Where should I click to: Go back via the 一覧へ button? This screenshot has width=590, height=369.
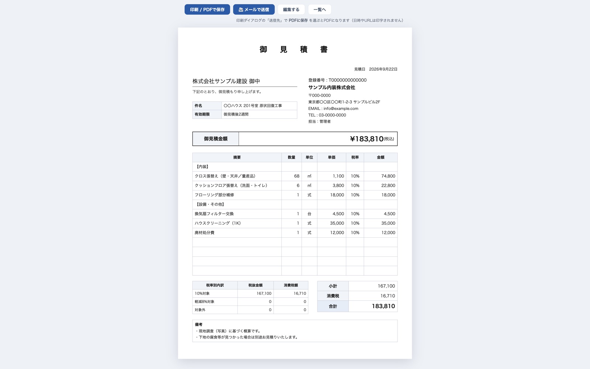click(320, 10)
